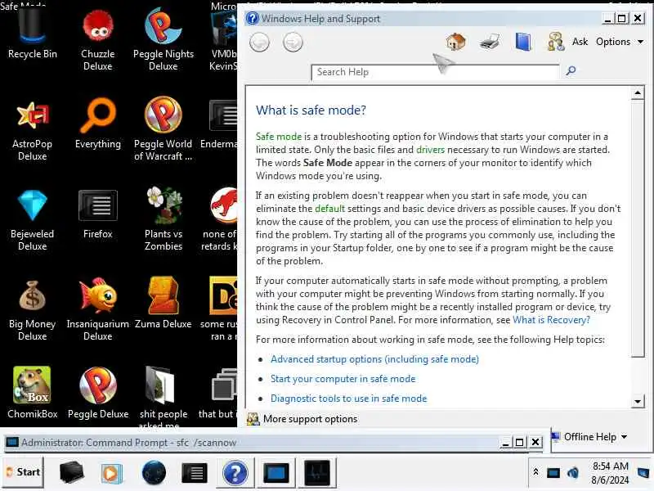Click the Ask label in the toolbar
The image size is (654, 491).
pyautogui.click(x=580, y=42)
